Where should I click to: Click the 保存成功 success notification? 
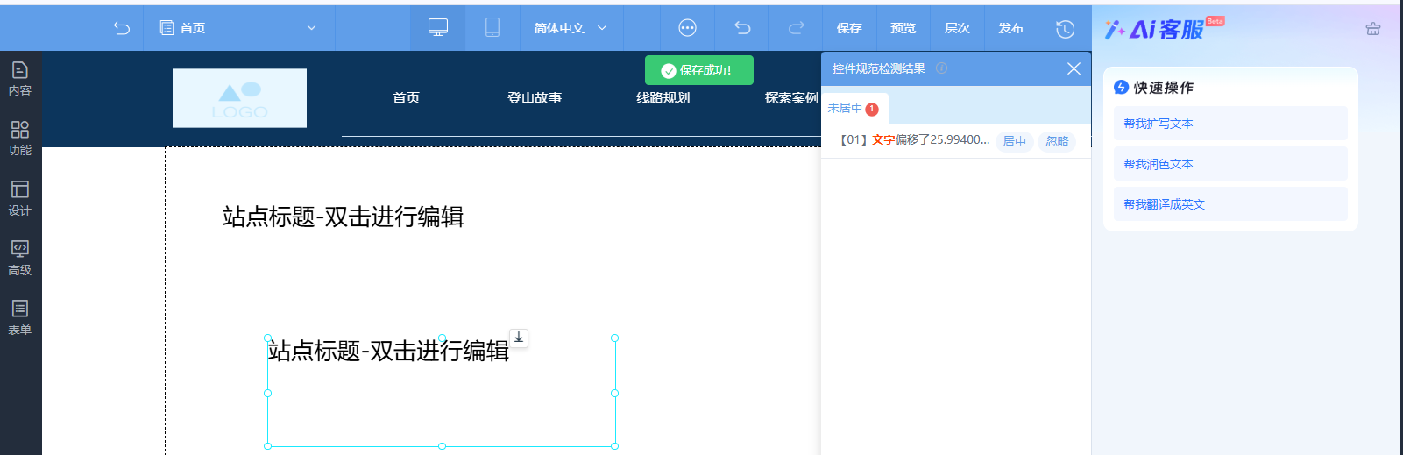point(699,70)
